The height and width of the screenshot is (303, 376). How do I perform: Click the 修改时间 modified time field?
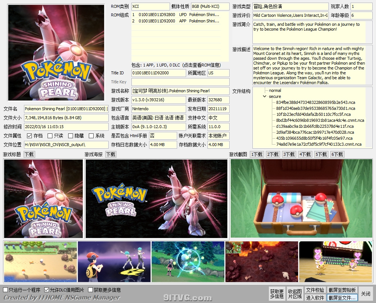point(66,127)
